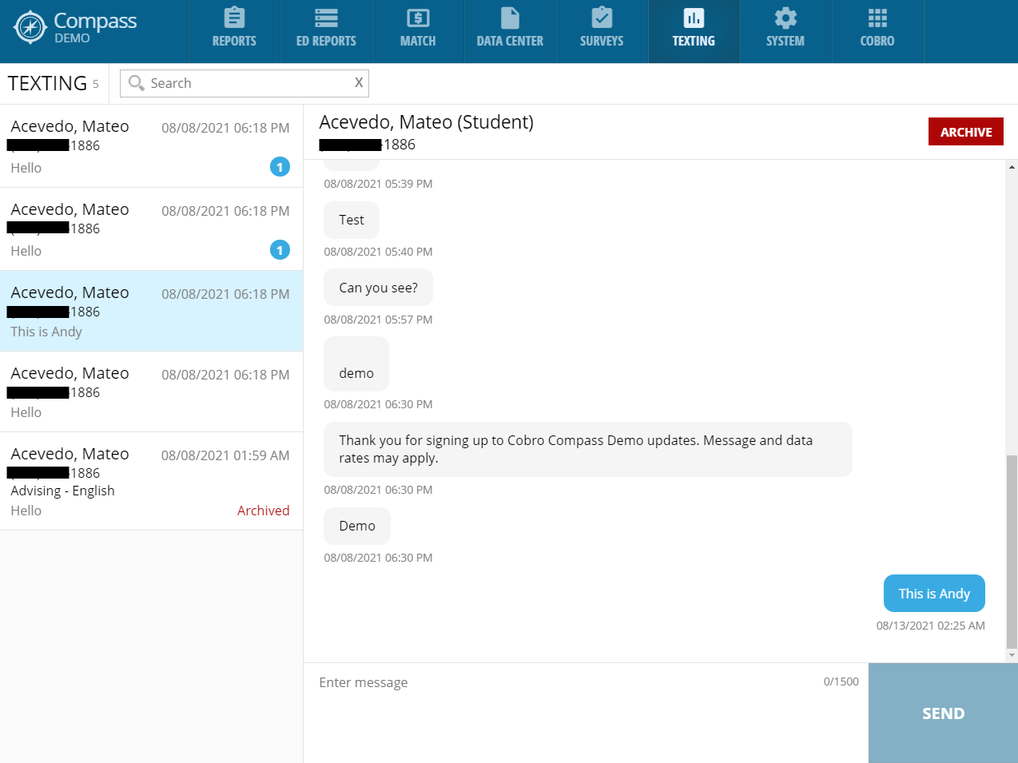
Task: Open Data Center document icon
Action: [510, 18]
